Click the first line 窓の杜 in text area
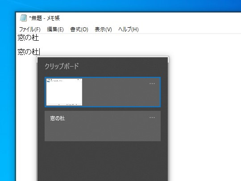The width and height of the screenshot is (241, 181). click(x=28, y=38)
